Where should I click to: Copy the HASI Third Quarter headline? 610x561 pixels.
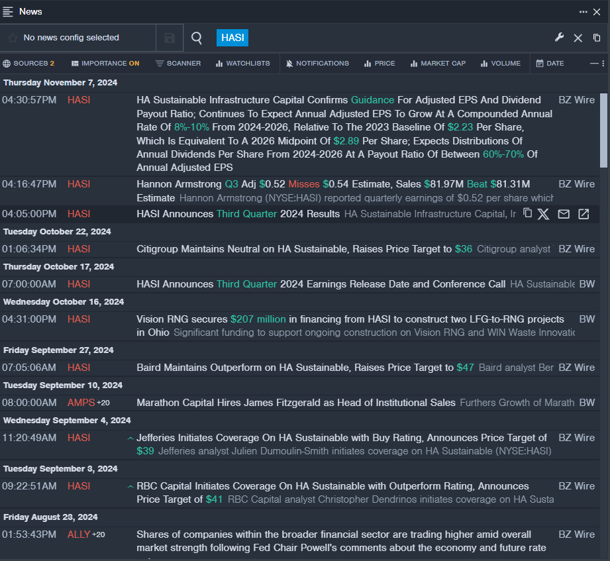point(527,213)
